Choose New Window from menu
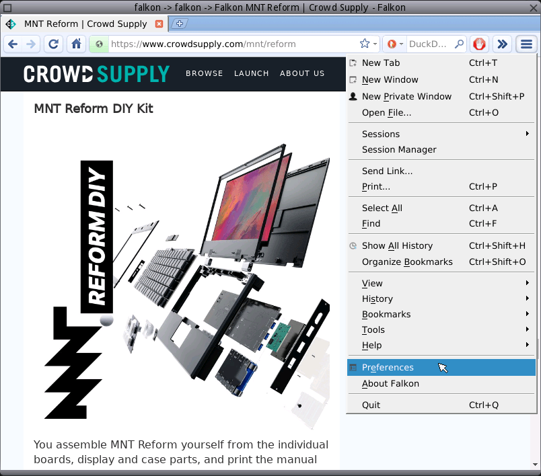The width and height of the screenshot is (541, 476). click(441, 79)
